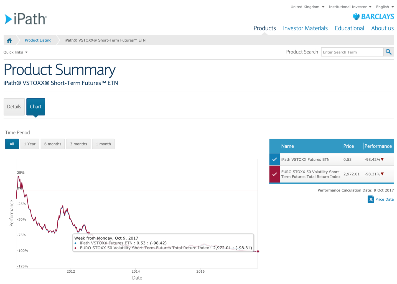Click the magnifying glass search button
397x284 pixels.
pyautogui.click(x=388, y=52)
